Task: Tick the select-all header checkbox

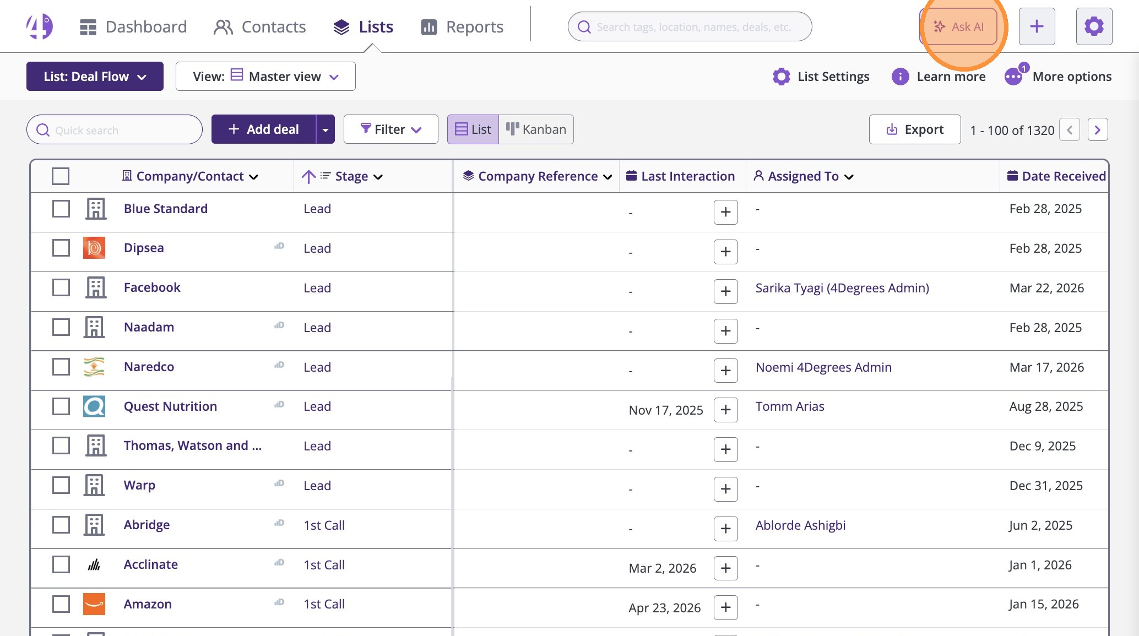Action: [61, 176]
